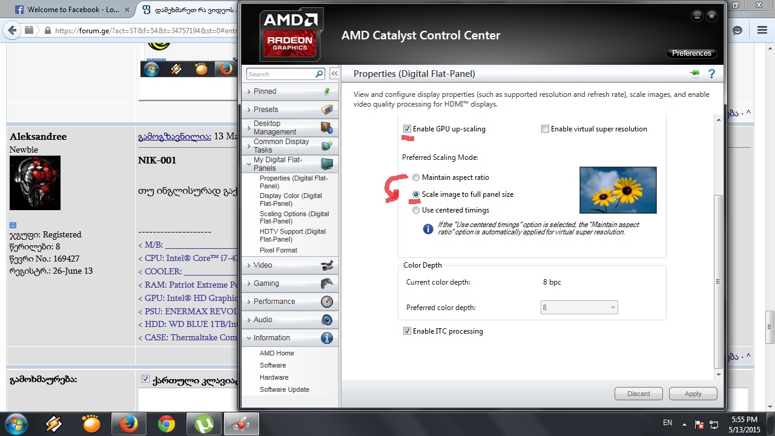Screen dimensions: 775x436
Task: Expand the Audio category
Action: point(249,320)
